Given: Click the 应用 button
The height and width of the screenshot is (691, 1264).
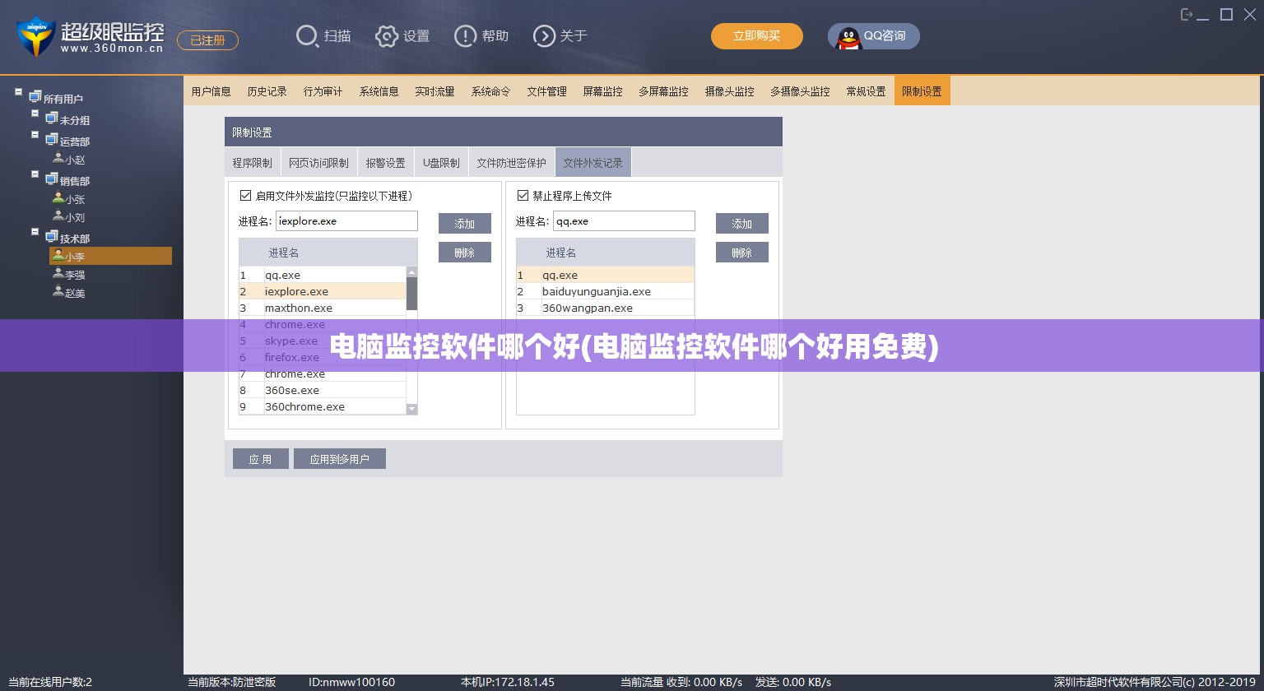Looking at the screenshot, I should tap(261, 459).
